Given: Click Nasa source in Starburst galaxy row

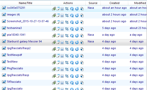Looking at the screenshot, I should coord(91,41).
